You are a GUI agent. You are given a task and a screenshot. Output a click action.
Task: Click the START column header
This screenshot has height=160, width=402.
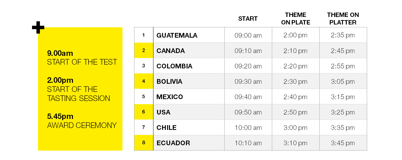(248, 19)
